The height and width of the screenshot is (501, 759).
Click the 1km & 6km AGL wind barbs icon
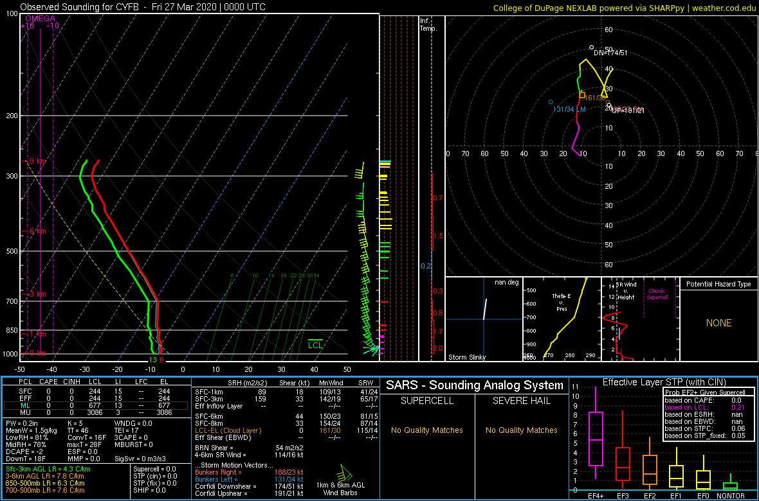345,473
